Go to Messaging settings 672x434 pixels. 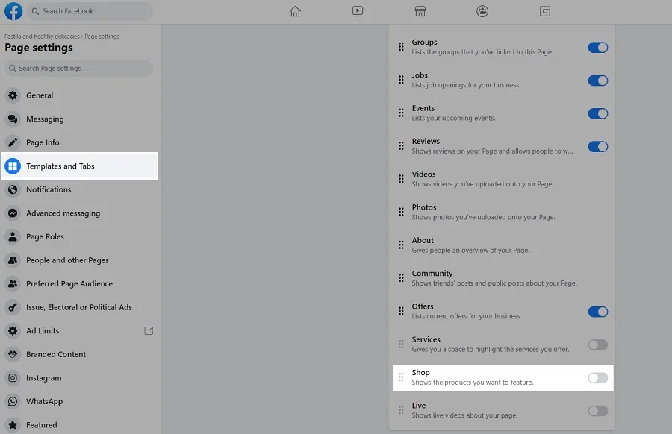point(45,119)
